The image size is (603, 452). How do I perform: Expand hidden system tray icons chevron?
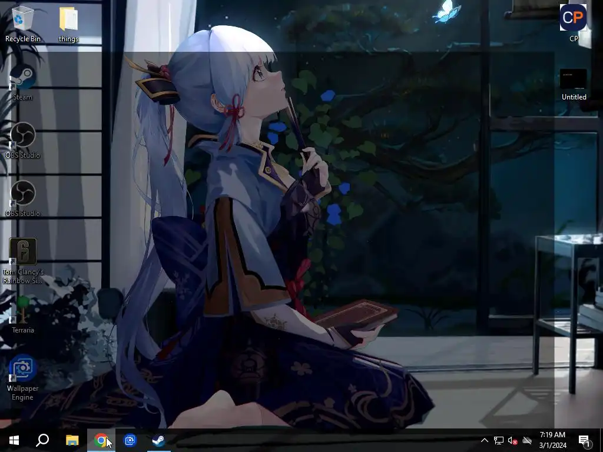[485, 440]
